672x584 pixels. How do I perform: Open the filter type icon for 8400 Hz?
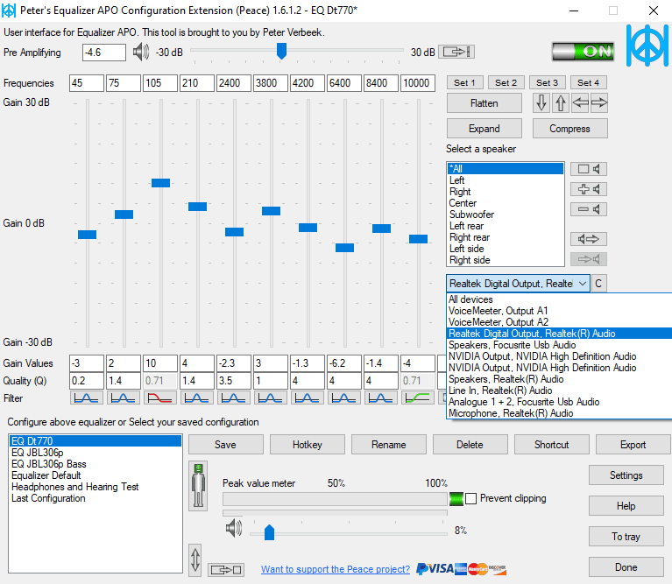pyautogui.click(x=381, y=398)
